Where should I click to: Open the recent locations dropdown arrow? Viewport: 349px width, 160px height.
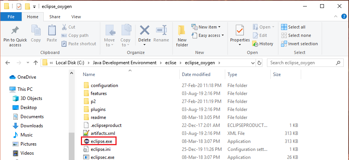click(27, 63)
